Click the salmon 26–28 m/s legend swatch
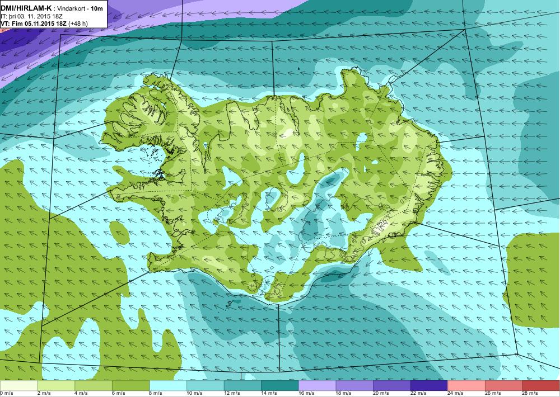560x397 pixels. tap(504, 386)
